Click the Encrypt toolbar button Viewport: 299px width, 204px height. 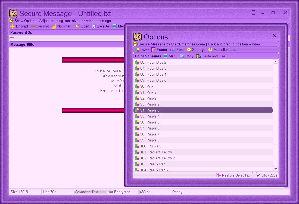click(x=19, y=26)
